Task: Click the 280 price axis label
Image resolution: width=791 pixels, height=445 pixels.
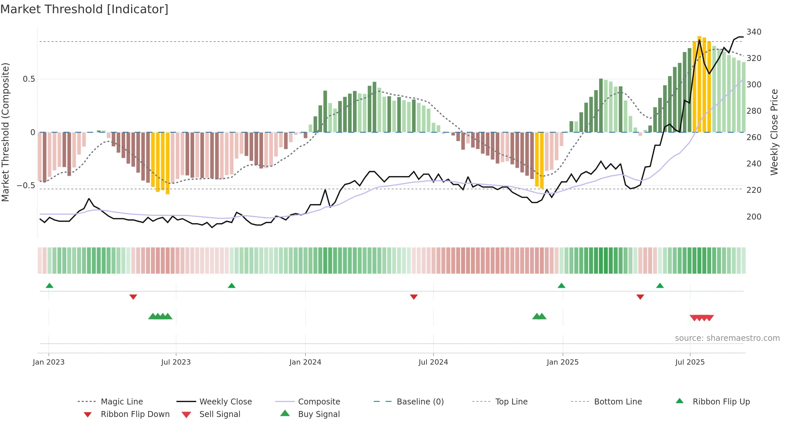Action: pos(754,111)
